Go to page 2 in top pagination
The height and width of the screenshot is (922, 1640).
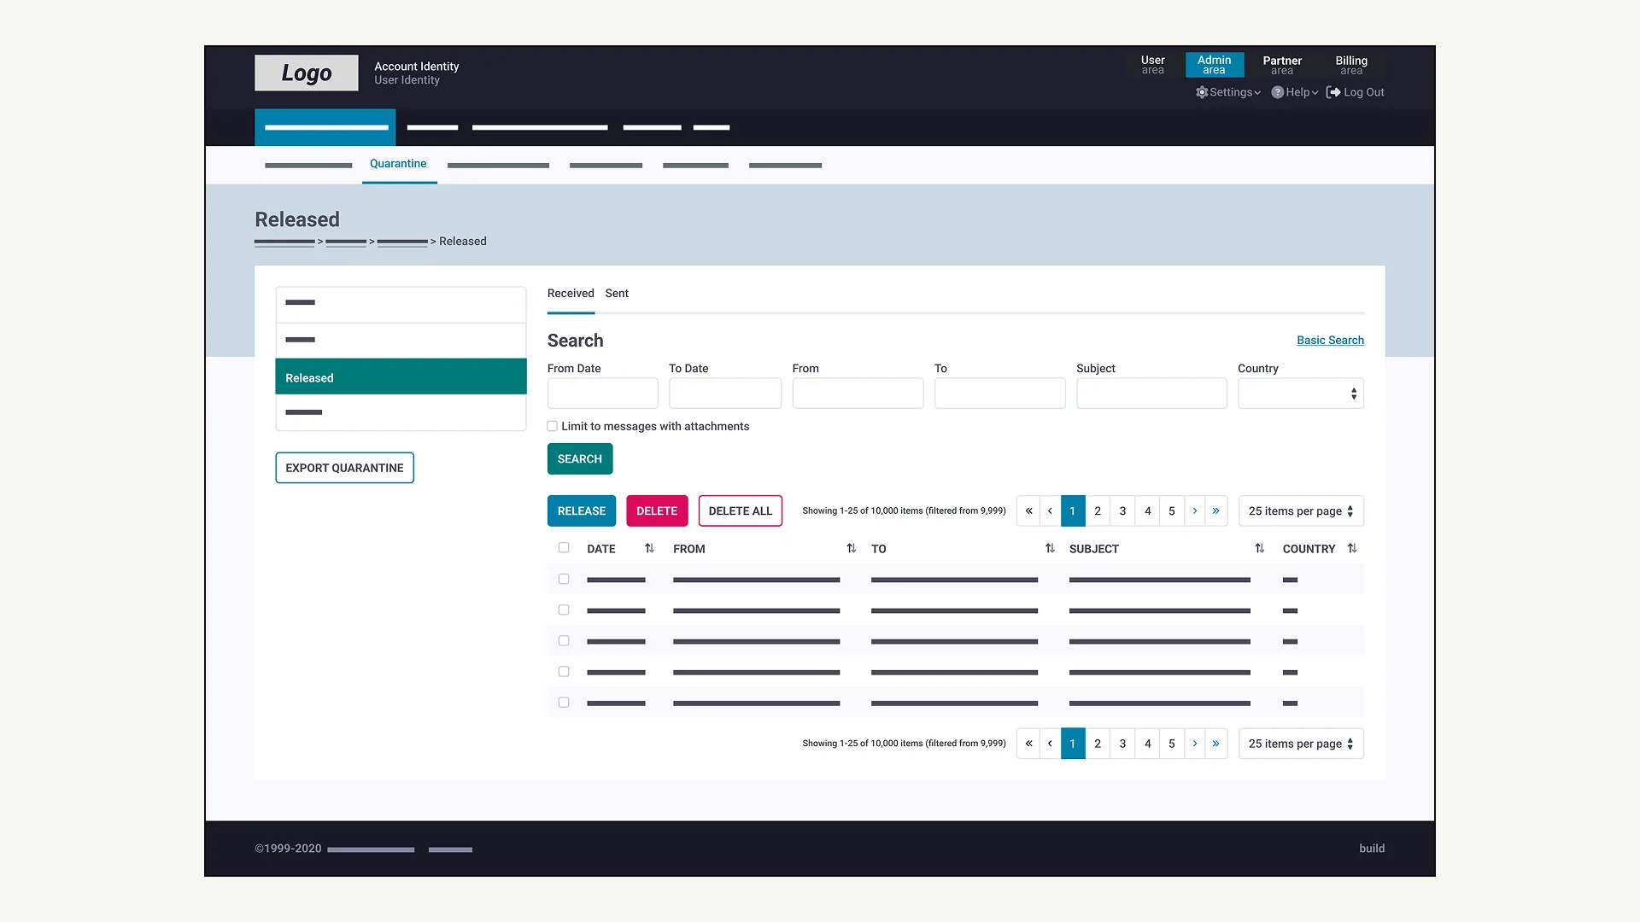(1098, 511)
